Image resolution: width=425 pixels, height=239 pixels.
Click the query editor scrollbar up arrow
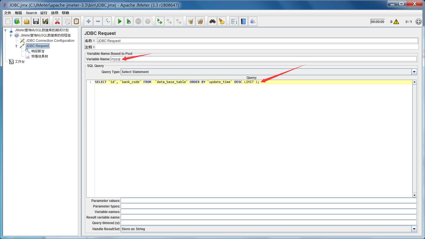414,82
